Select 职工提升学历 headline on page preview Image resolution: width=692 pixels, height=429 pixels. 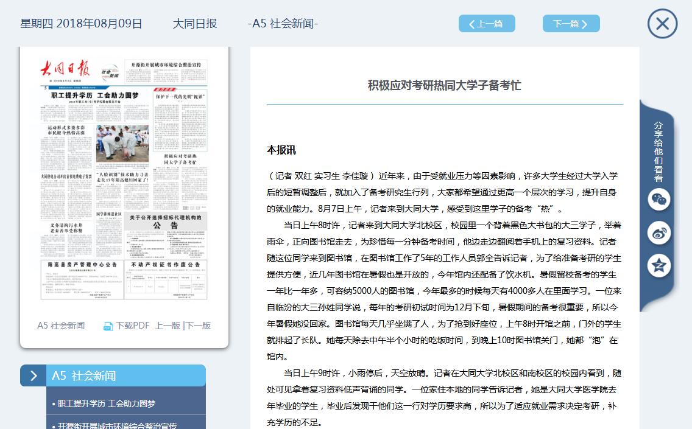(x=95, y=96)
